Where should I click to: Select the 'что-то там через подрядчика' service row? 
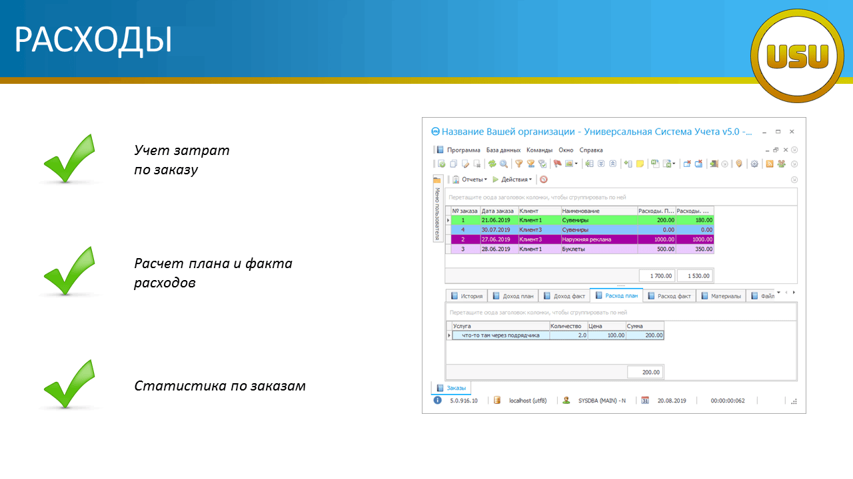pos(558,335)
